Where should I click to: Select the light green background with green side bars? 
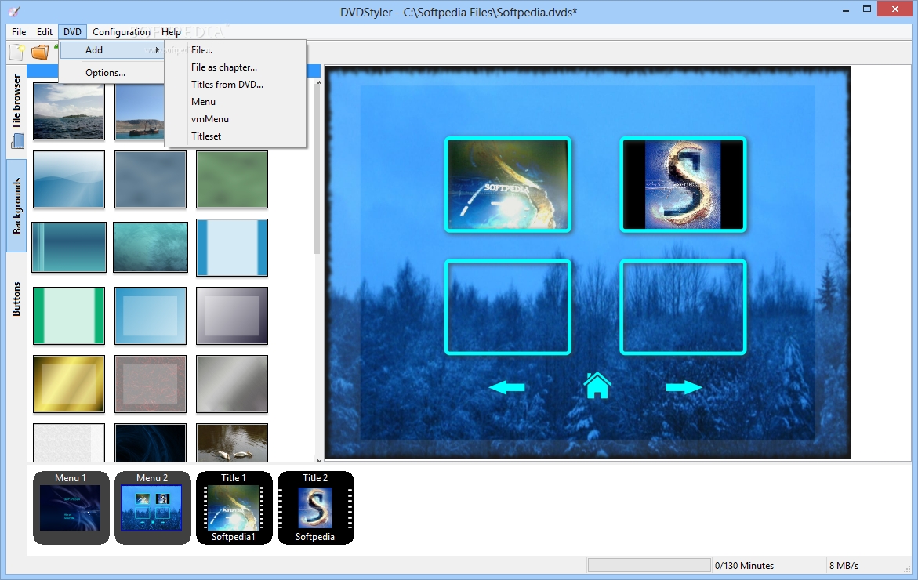69,315
